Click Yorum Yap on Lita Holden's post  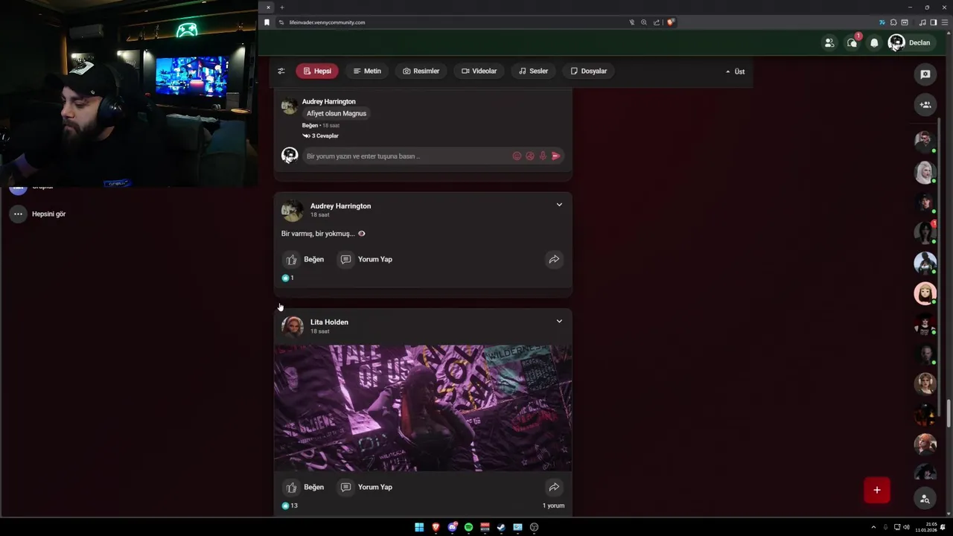pyautogui.click(x=366, y=488)
